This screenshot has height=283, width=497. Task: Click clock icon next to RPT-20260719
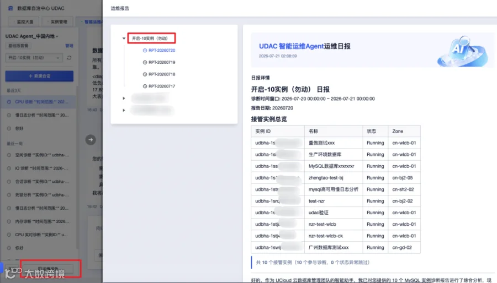pos(145,62)
